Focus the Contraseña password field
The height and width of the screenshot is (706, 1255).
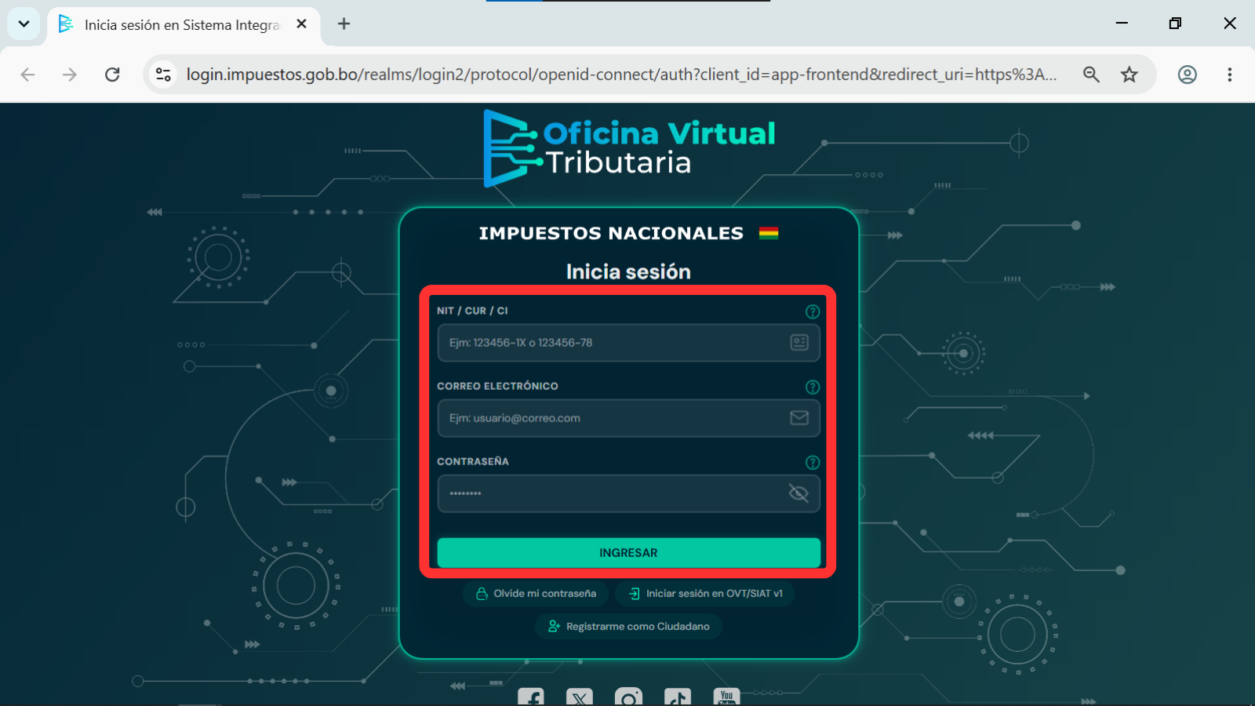point(628,493)
